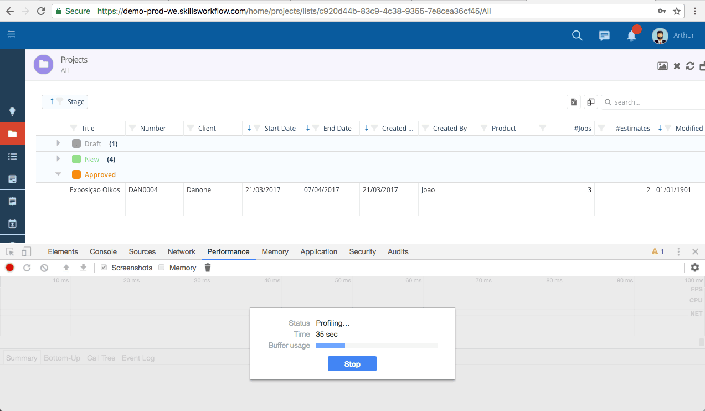Enable the Memory checkbox in Performance toolbar
The height and width of the screenshot is (411, 705).
[162, 268]
